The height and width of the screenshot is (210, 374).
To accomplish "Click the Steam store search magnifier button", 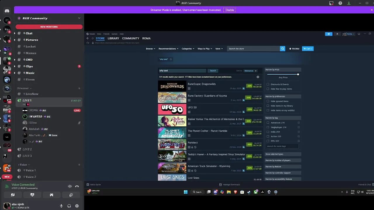I will click(283, 49).
